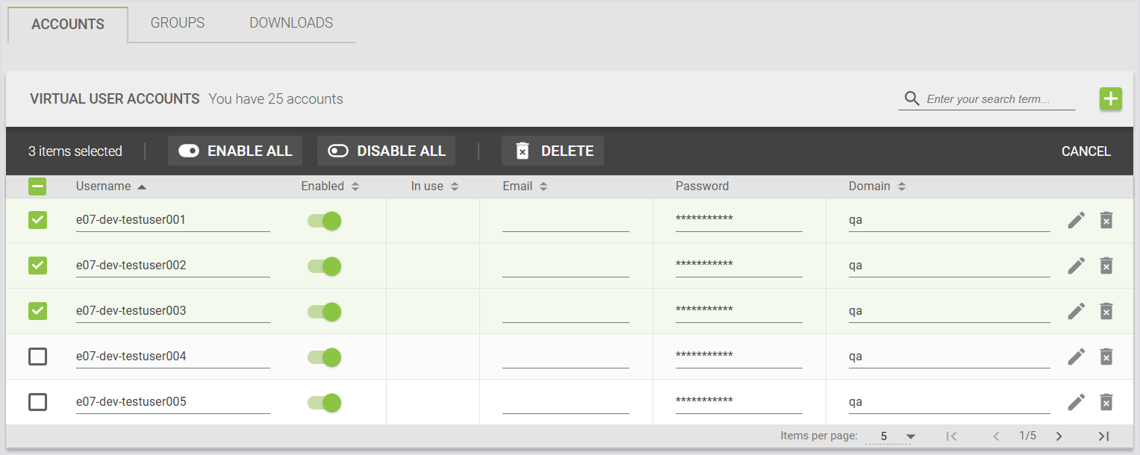Click trash icon in e07-dev-testuser004 row
This screenshot has width=1140, height=455.
(x=1106, y=357)
